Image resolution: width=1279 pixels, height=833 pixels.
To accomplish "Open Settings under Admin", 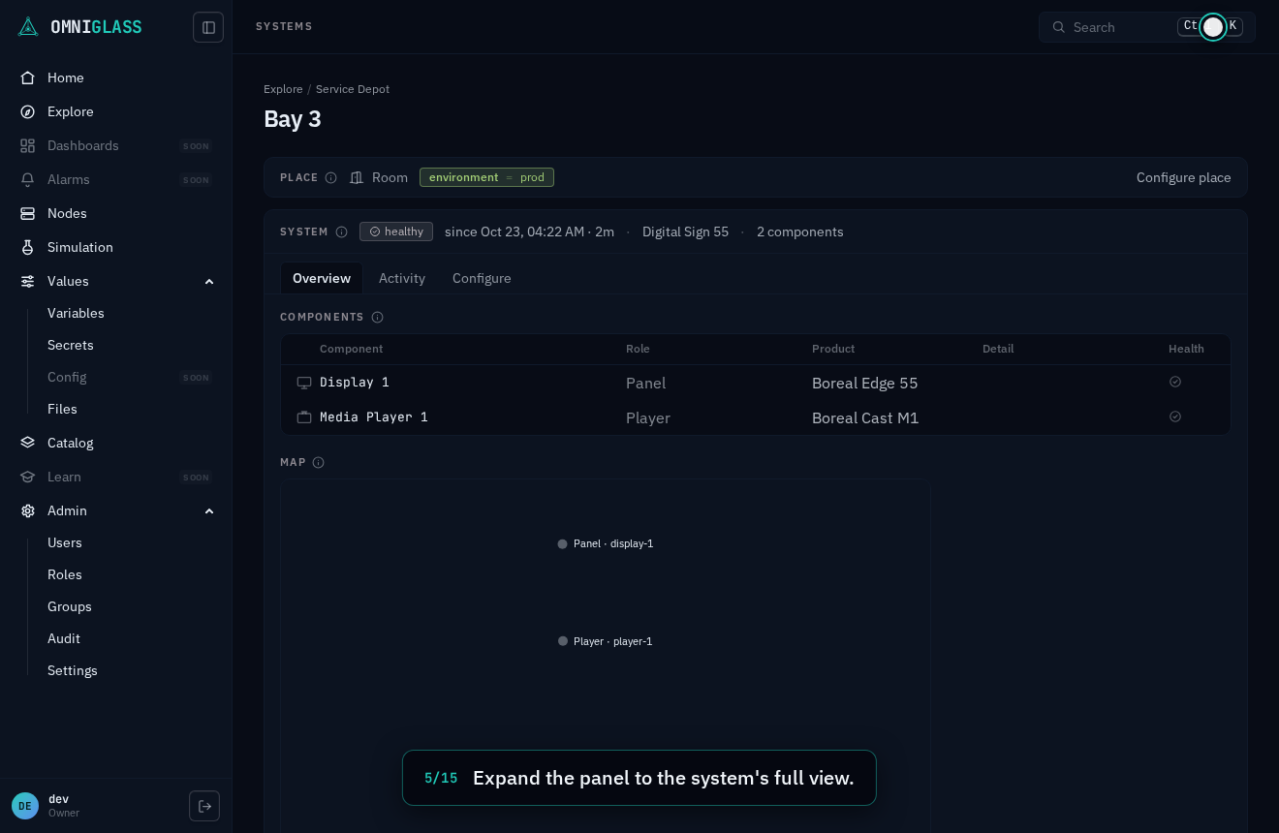I will point(73,670).
